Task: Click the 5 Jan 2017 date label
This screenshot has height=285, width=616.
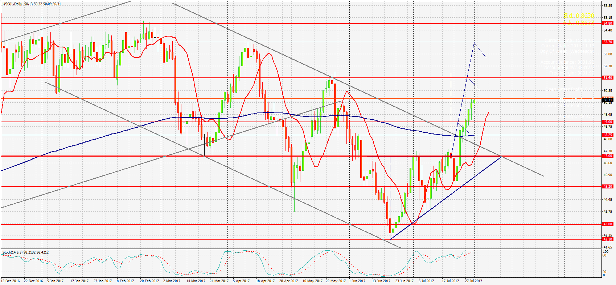Action: (56, 281)
